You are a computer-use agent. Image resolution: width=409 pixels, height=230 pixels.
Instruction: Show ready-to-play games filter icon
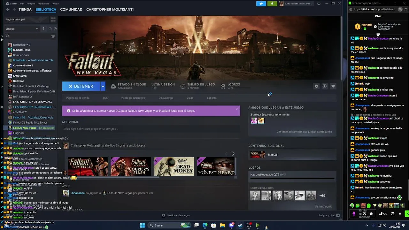point(55,29)
